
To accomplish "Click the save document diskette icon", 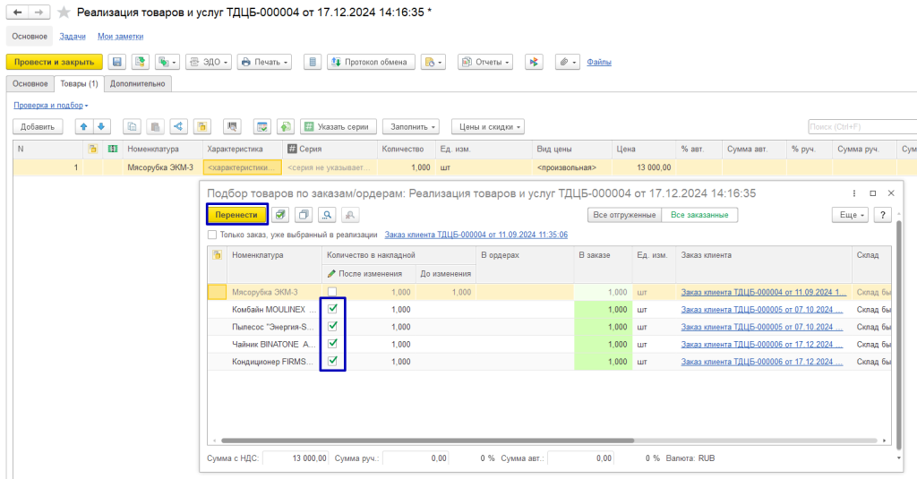I will tap(116, 62).
